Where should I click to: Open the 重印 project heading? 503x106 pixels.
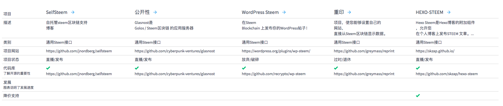pyautogui.click(x=339, y=12)
